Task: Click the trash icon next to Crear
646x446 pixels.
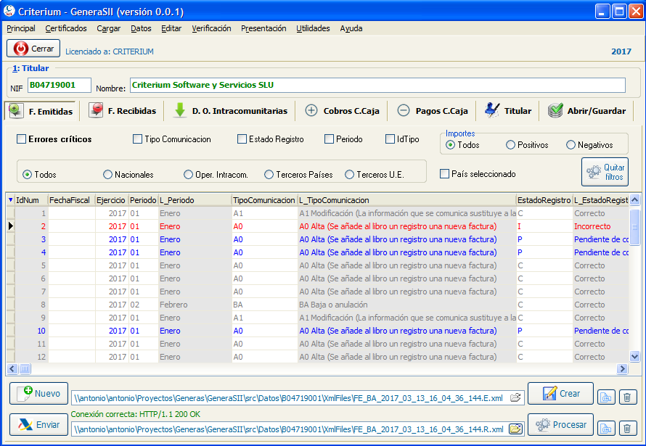Action: click(627, 397)
